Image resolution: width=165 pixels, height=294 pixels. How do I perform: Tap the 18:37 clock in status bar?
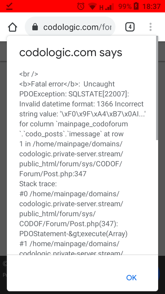coord(152,7)
